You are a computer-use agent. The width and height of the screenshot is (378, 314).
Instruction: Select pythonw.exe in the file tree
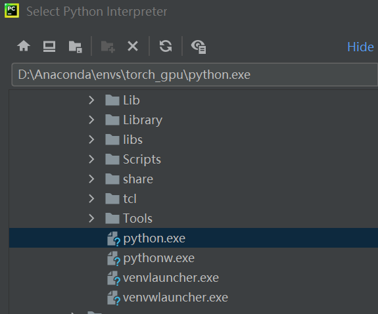click(158, 258)
